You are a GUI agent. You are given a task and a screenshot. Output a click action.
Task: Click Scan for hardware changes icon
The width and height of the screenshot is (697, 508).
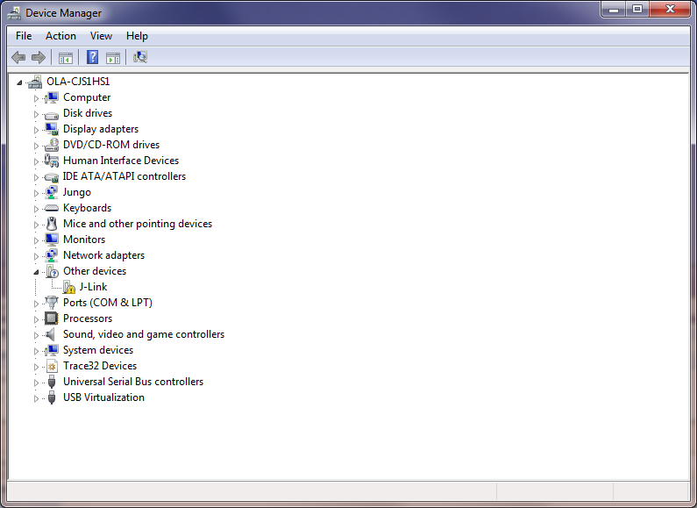140,57
